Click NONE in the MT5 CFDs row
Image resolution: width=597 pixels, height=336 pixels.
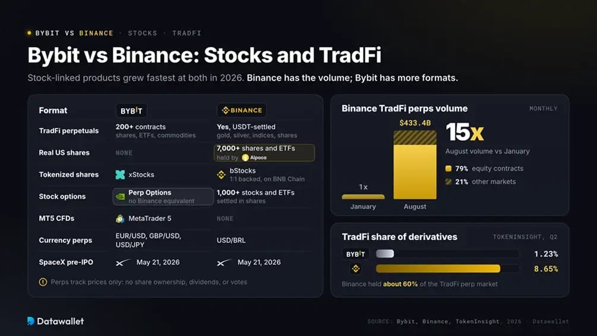pyautogui.click(x=225, y=219)
